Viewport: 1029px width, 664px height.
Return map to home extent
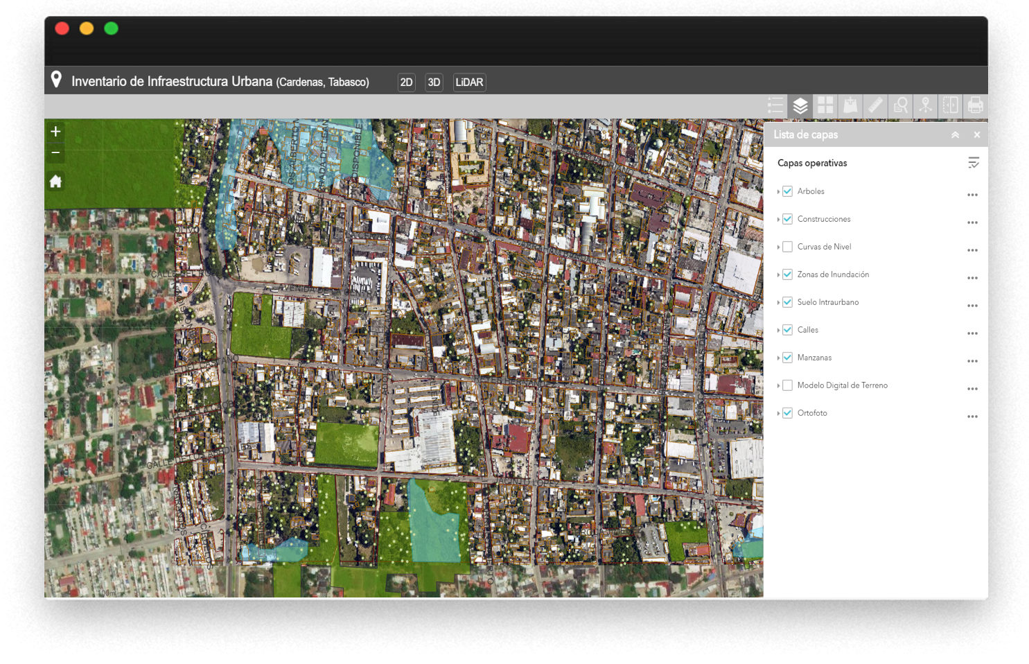[56, 182]
